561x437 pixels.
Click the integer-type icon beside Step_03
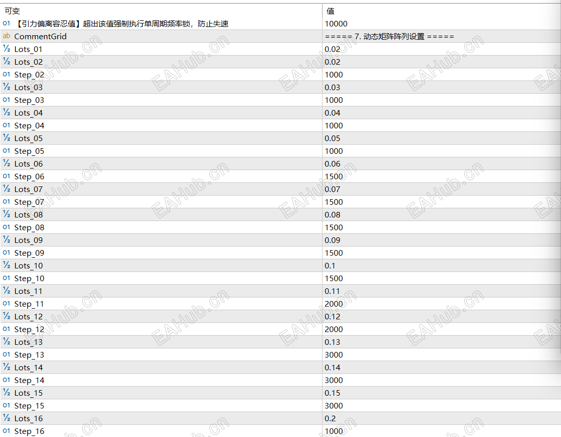pyautogui.click(x=7, y=100)
